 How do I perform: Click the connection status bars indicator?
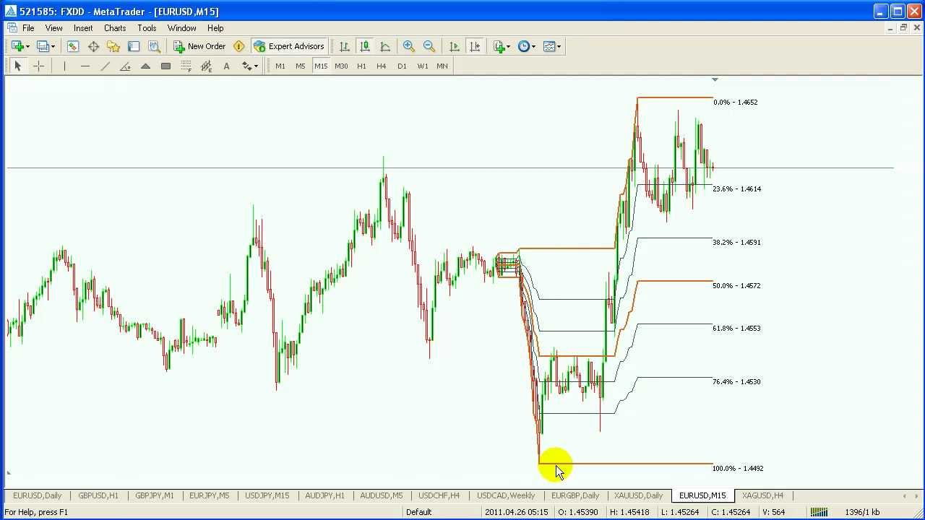coord(819,512)
